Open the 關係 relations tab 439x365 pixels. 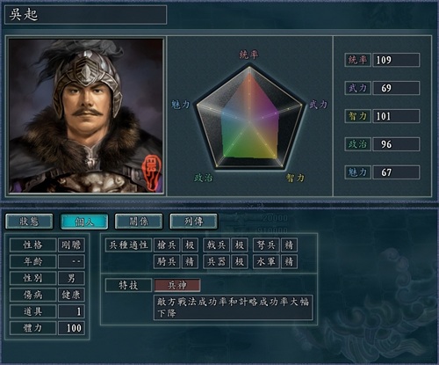click(139, 222)
